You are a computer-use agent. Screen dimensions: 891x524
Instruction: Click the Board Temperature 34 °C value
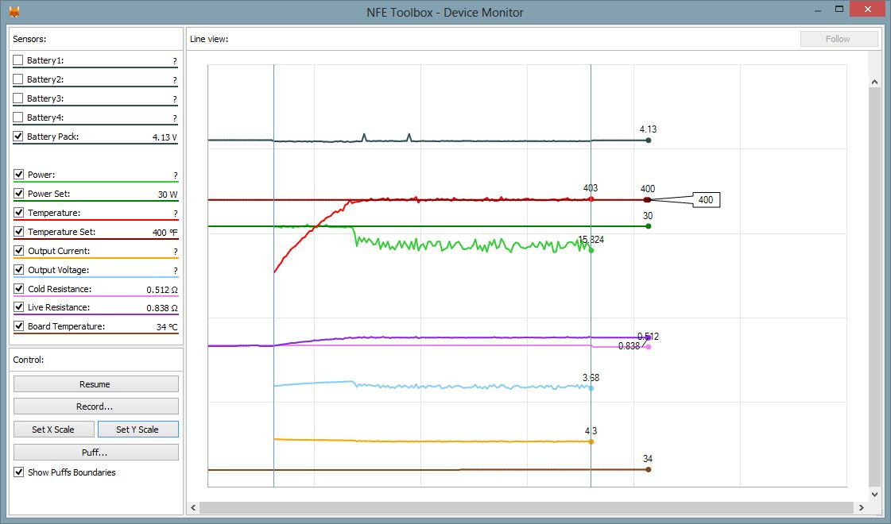[167, 326]
